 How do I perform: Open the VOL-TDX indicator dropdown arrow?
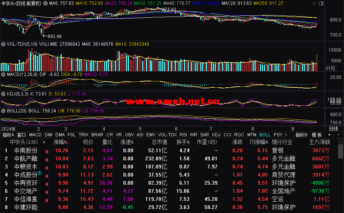[x=3, y=44]
